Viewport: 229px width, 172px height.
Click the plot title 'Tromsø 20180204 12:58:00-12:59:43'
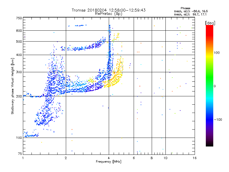(108, 10)
